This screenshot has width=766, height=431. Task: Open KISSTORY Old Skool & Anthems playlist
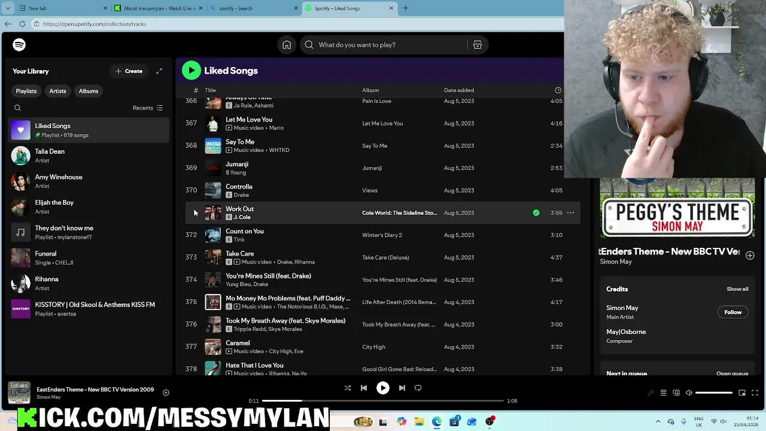coord(89,309)
